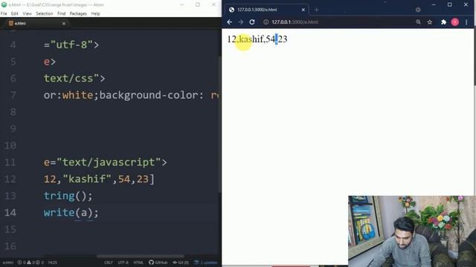476x267 pixels.
Task: Open the File menu in Atom
Action: (x=4, y=13)
